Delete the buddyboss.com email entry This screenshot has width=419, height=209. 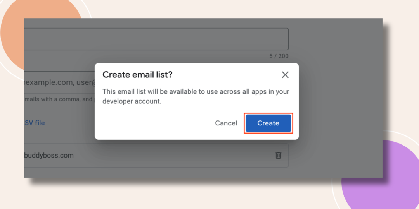(x=279, y=156)
